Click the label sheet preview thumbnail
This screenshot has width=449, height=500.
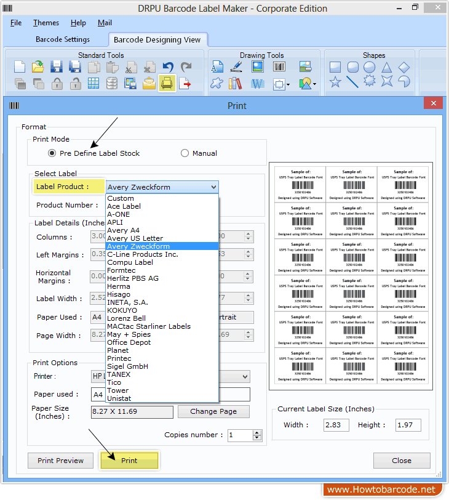(x=351, y=276)
